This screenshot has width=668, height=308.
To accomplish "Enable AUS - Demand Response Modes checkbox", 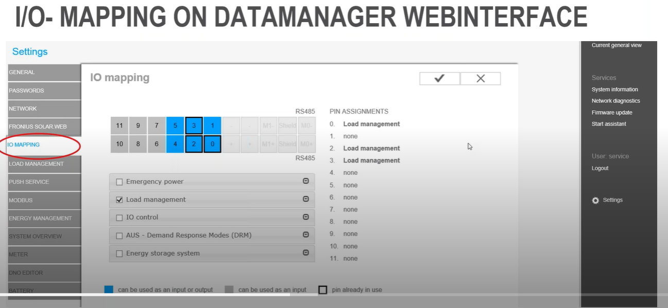I will [119, 236].
